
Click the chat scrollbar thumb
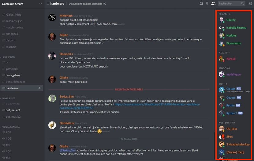click(x=214, y=146)
